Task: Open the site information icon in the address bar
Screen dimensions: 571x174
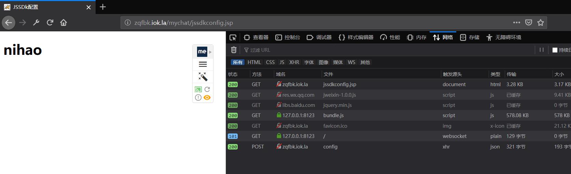Action: 127,23
